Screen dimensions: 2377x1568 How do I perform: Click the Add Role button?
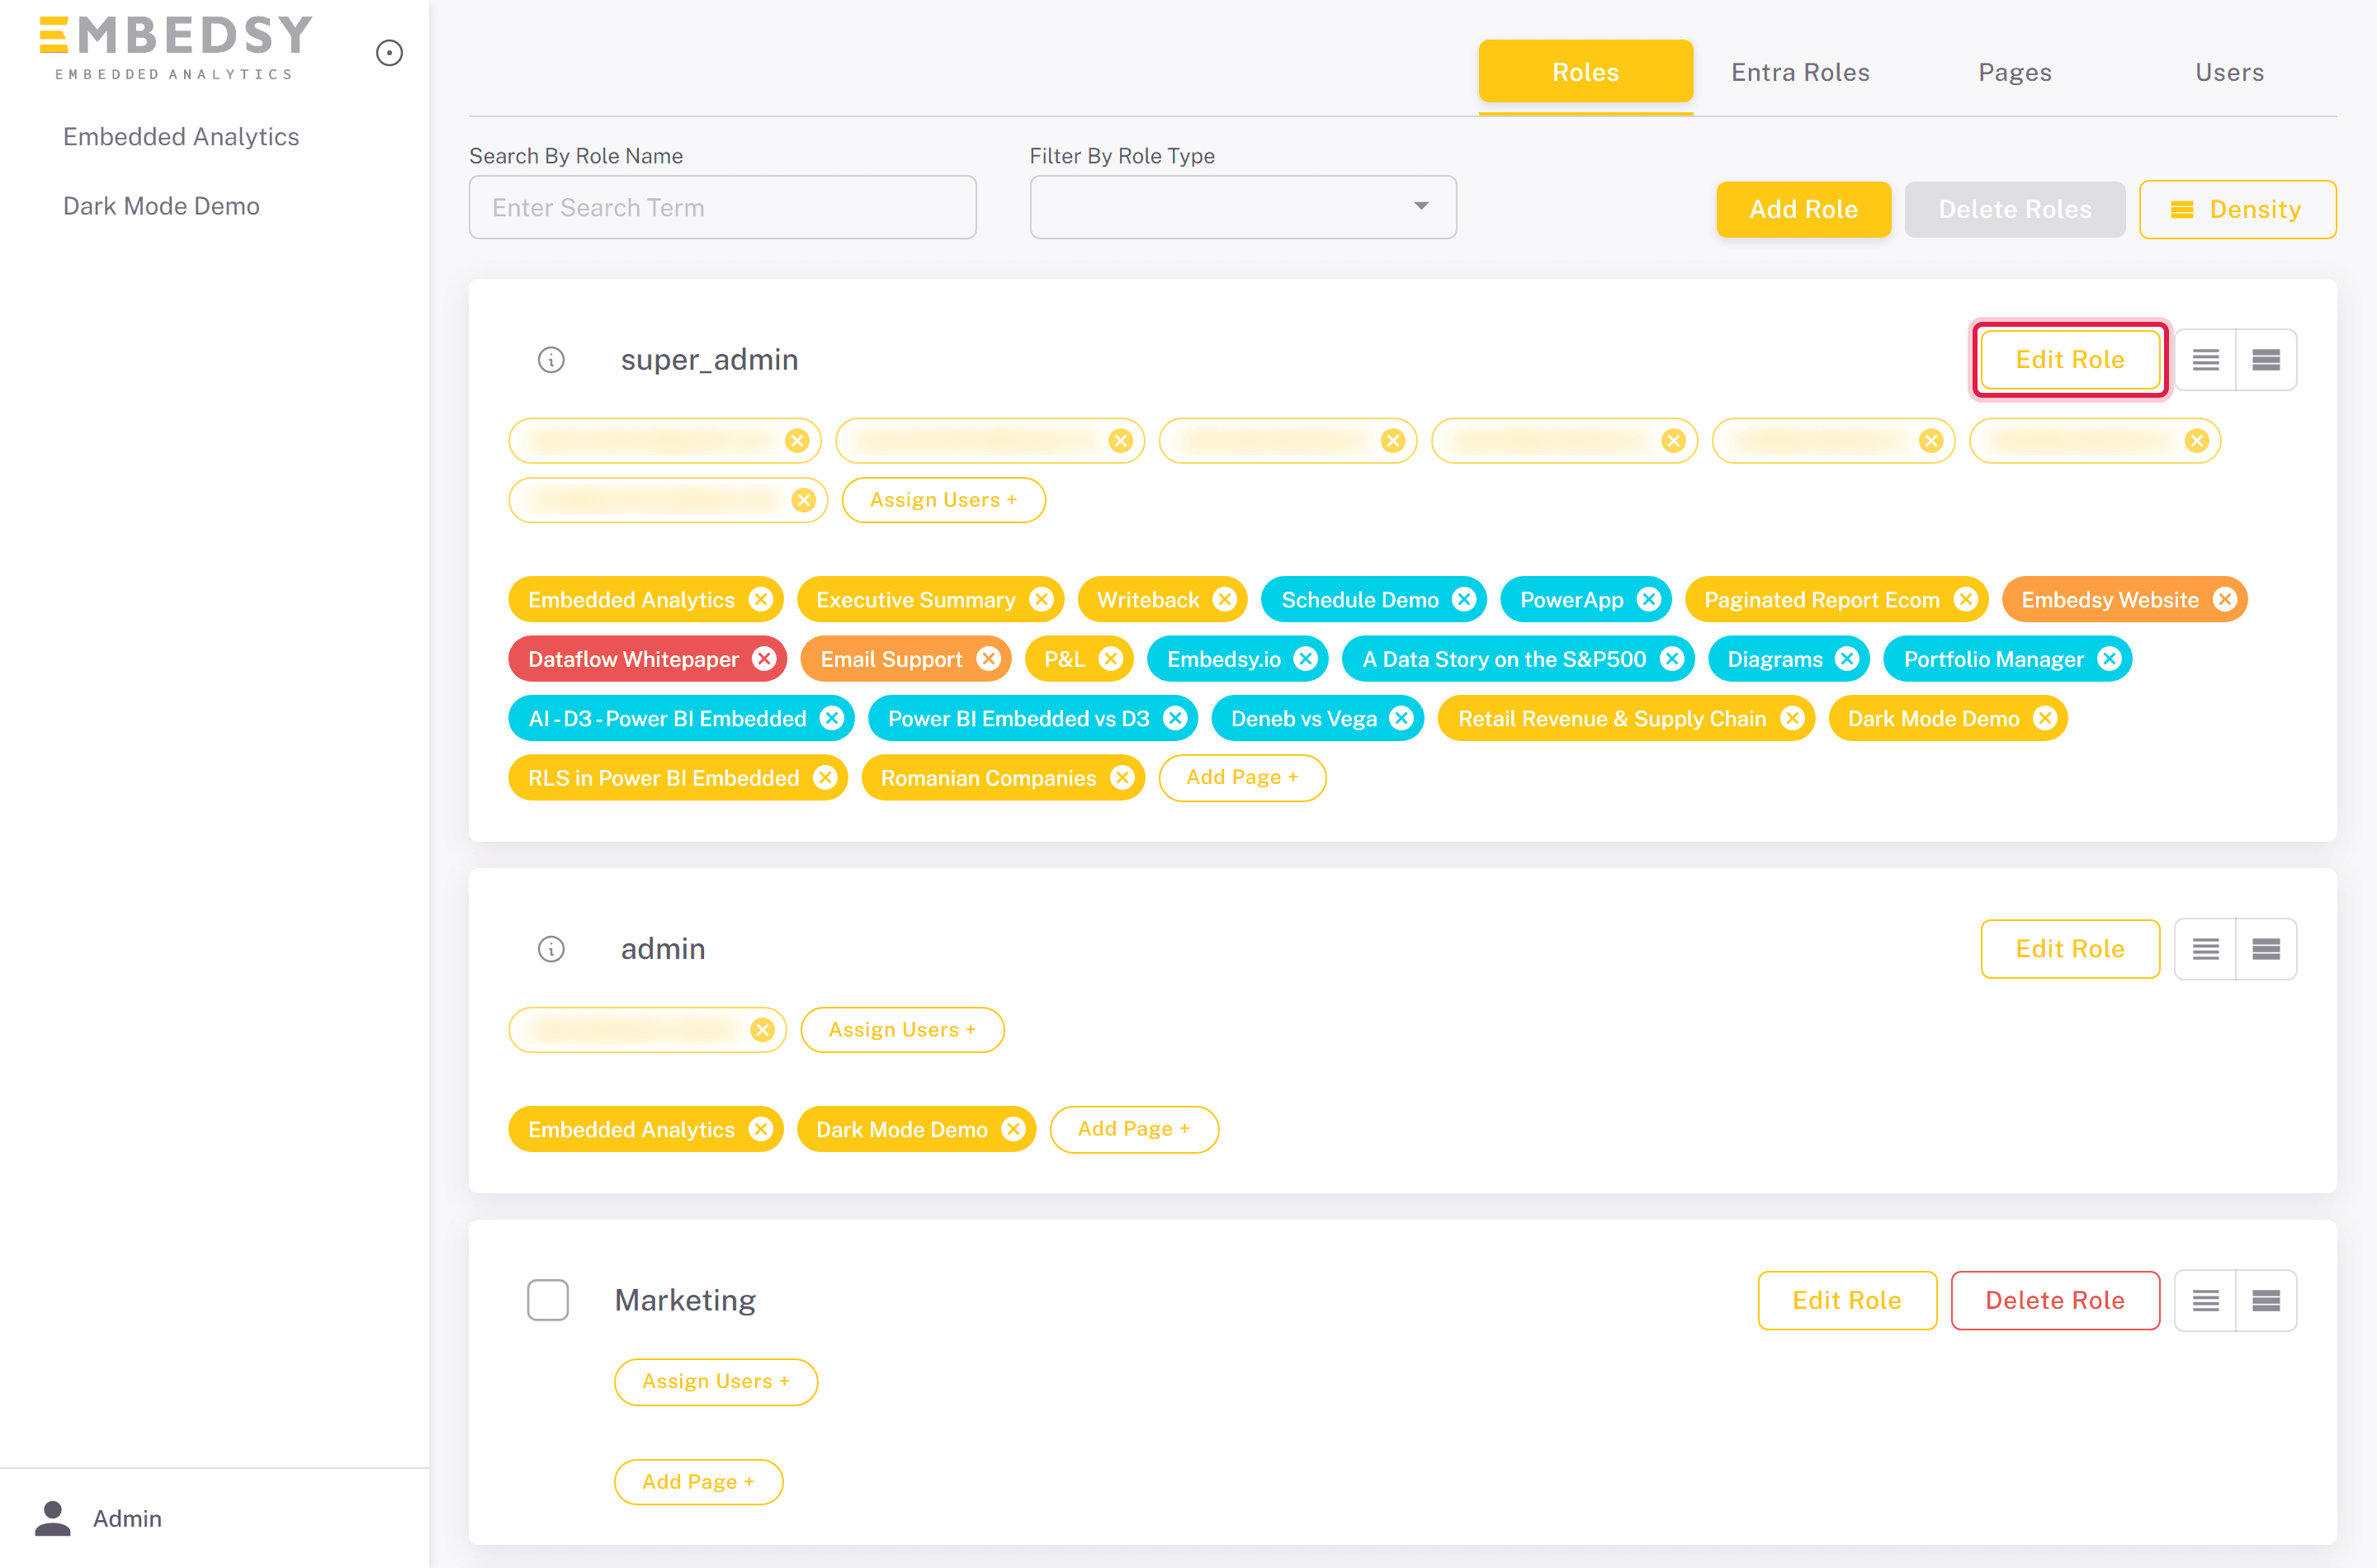pyautogui.click(x=1803, y=209)
